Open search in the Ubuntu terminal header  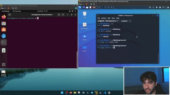coord(59,15)
